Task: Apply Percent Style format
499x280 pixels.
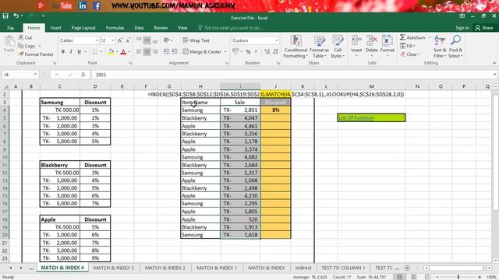Action: tap(248, 51)
